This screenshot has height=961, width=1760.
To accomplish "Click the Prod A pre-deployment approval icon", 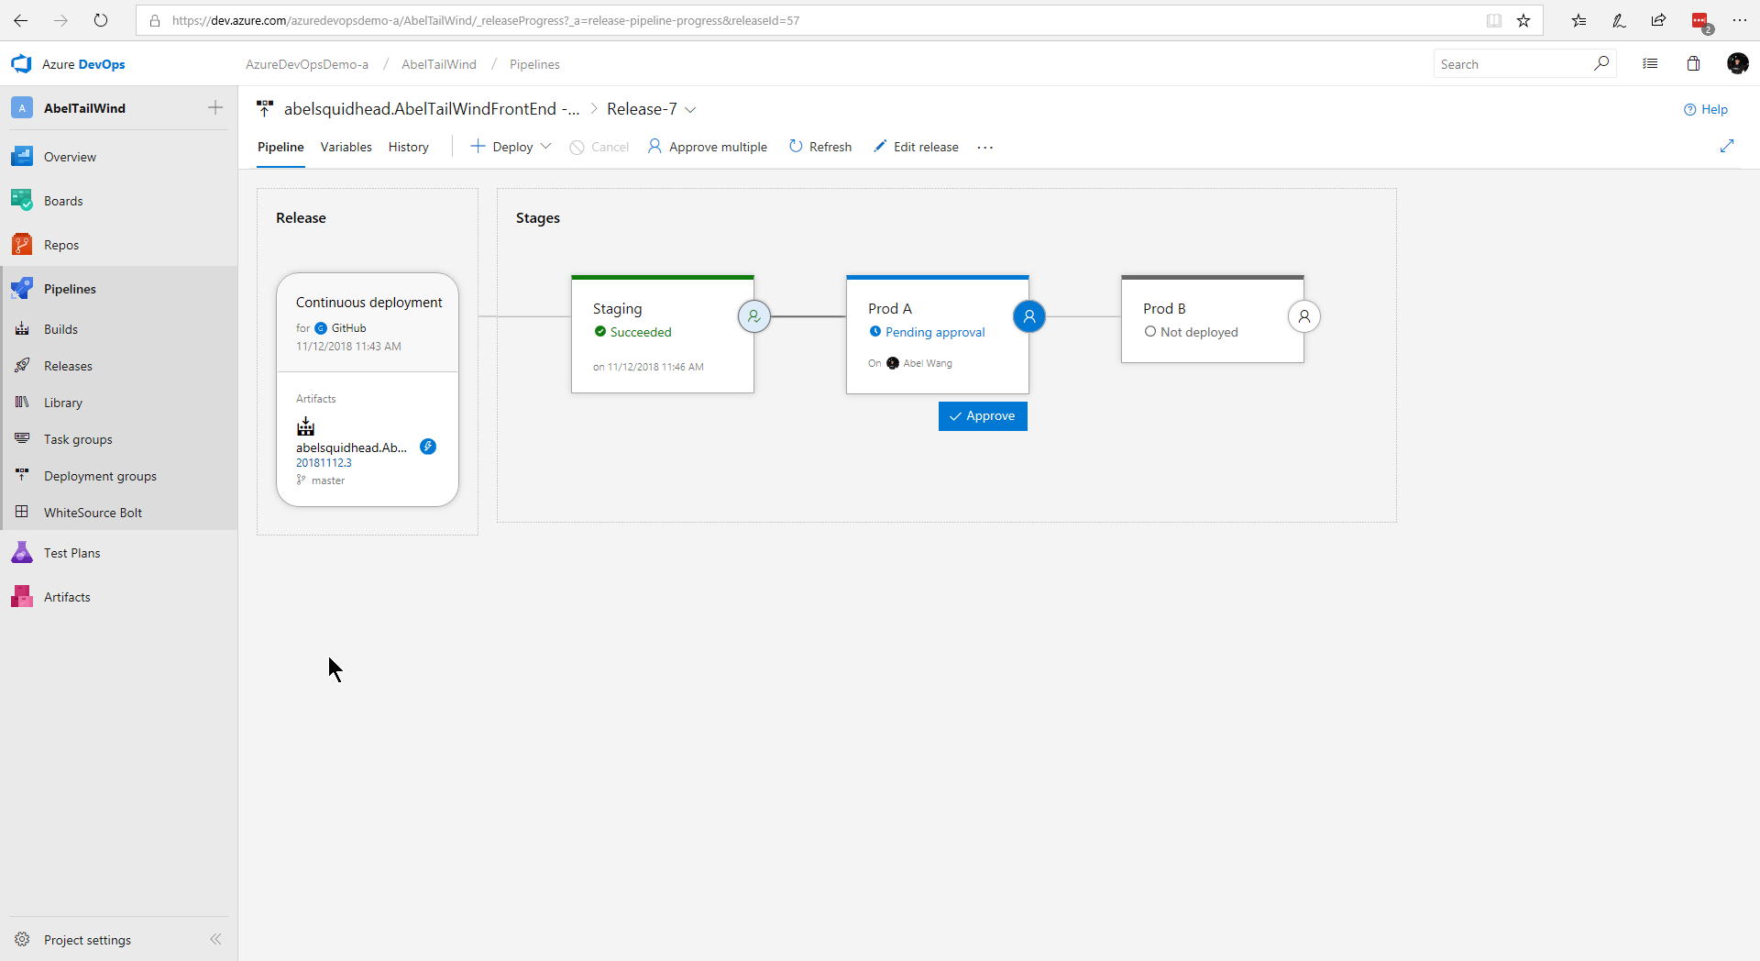I will 1029,316.
